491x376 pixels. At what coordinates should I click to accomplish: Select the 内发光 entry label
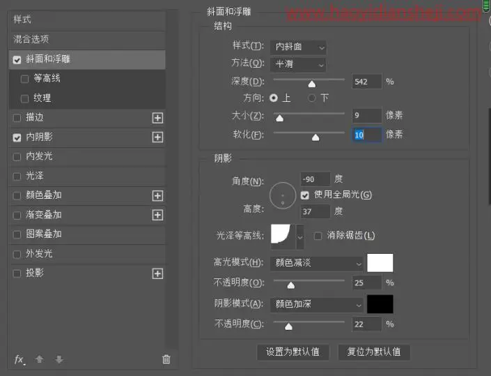tap(39, 156)
